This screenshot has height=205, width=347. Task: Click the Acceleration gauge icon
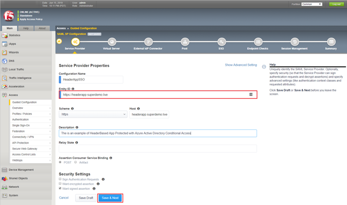coord(5,86)
